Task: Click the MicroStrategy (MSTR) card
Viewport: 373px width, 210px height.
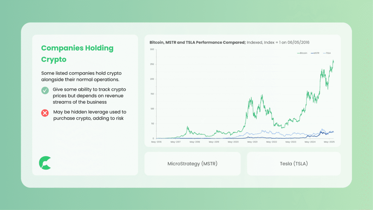Action: point(192,164)
